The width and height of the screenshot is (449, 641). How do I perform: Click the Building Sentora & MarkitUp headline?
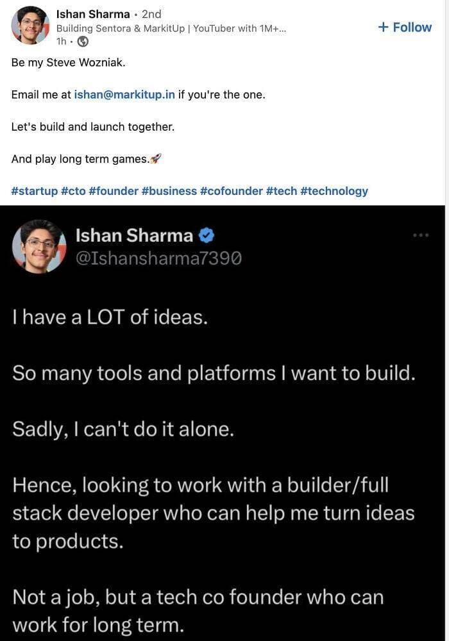(x=171, y=28)
